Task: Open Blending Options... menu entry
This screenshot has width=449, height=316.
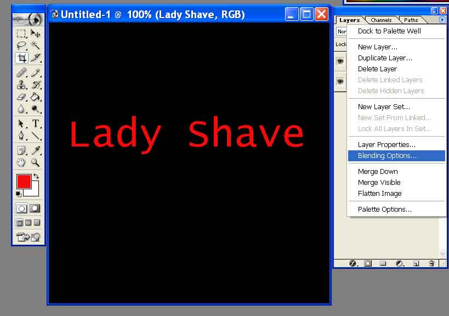Action: (x=396, y=156)
